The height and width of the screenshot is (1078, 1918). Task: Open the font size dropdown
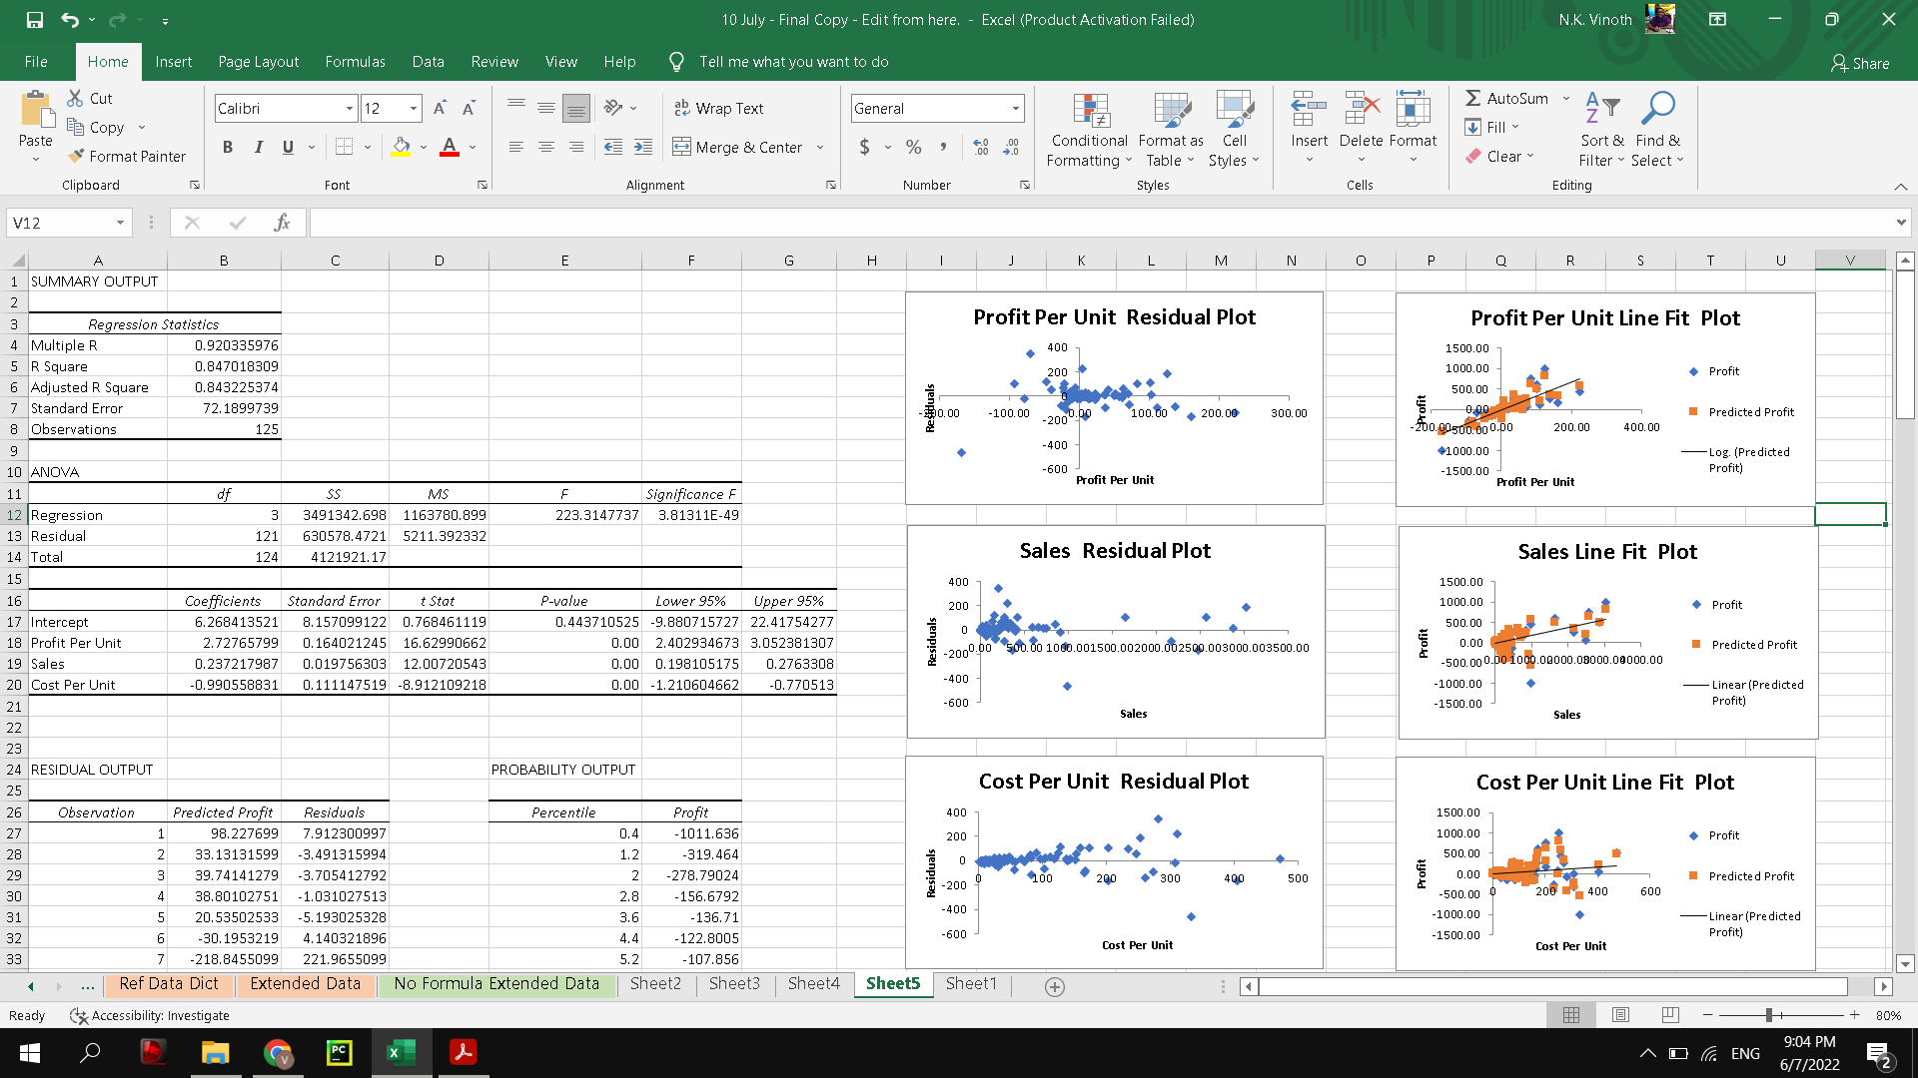click(x=414, y=108)
